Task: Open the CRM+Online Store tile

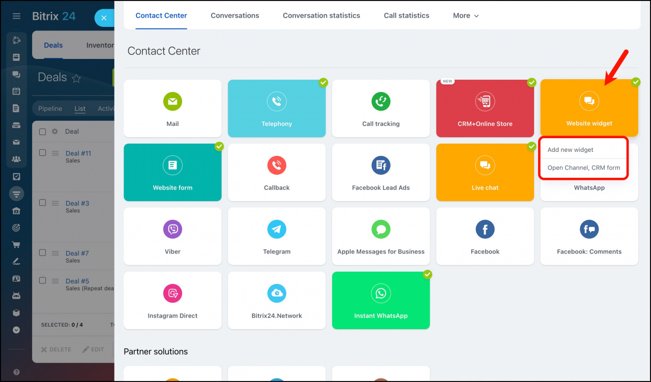Action: pos(485,108)
